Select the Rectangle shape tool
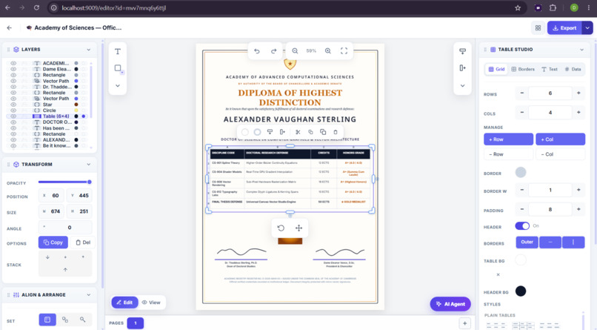597x330 pixels. click(118, 68)
